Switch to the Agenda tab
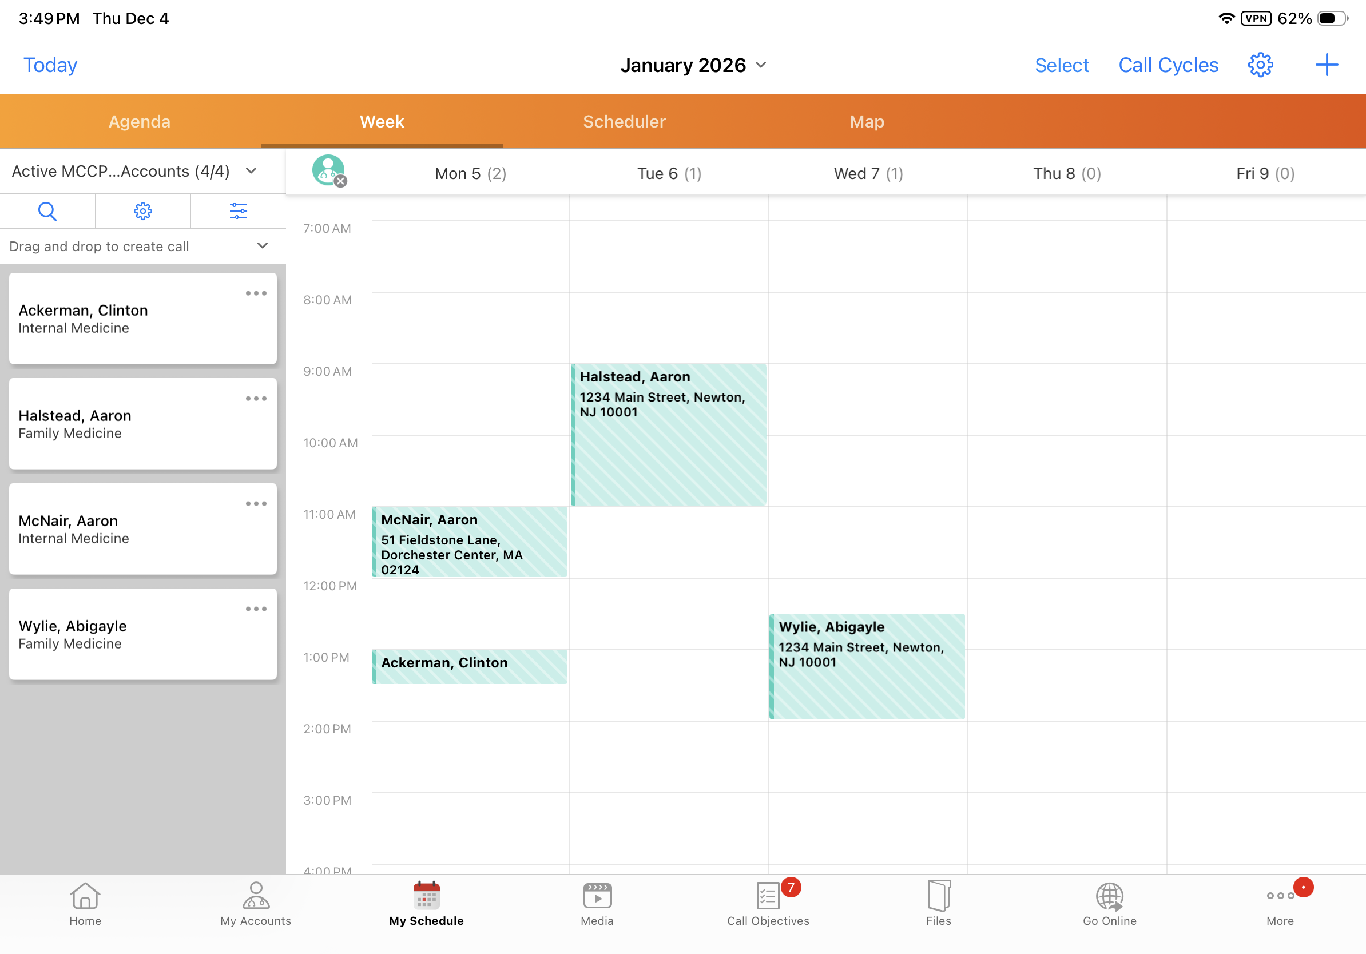Image resolution: width=1366 pixels, height=954 pixels. pos(139,121)
